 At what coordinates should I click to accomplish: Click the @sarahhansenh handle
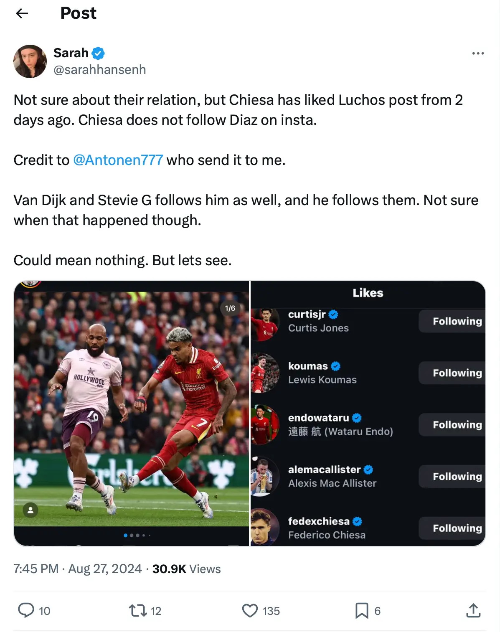[x=99, y=69]
